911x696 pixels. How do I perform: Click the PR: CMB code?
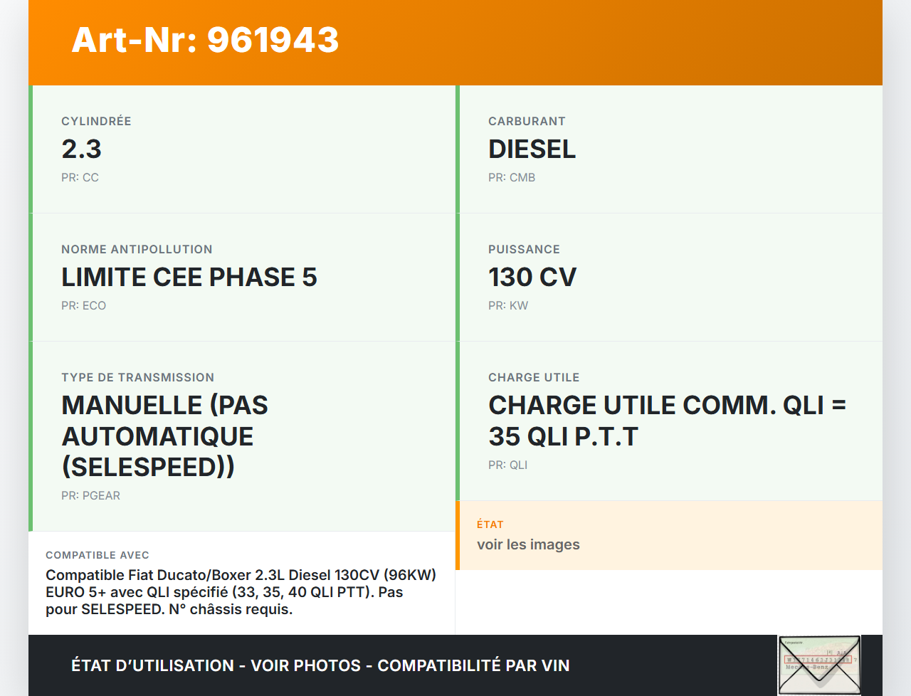pos(512,177)
